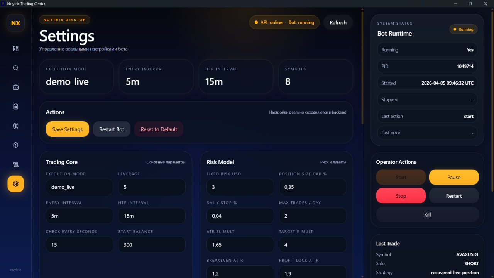Click the Running status badge
Image resolution: width=494 pixels, height=278 pixels.
463,29
